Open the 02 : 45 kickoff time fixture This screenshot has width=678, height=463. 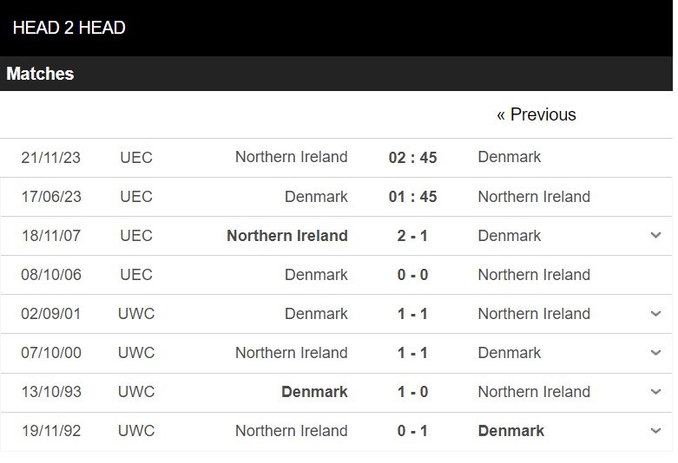tap(412, 158)
